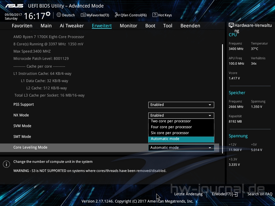Click the +12V value 11.968 V

235,150
